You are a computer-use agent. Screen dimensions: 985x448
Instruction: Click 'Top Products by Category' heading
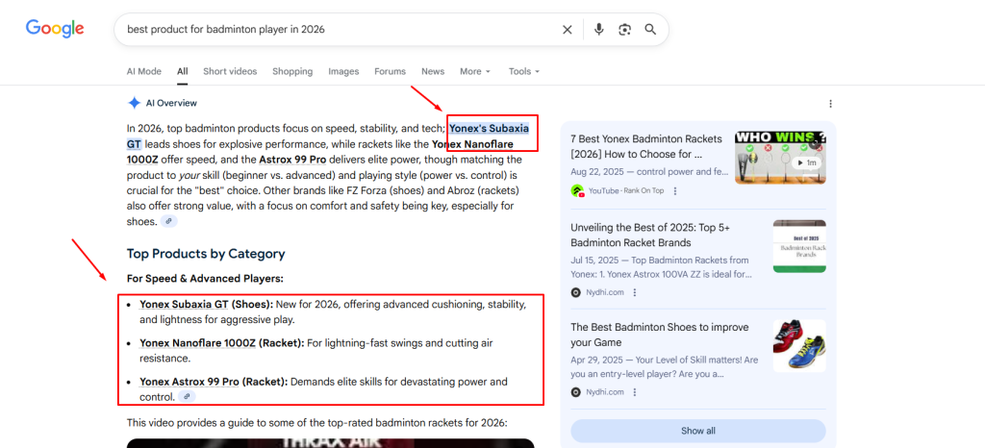point(206,254)
